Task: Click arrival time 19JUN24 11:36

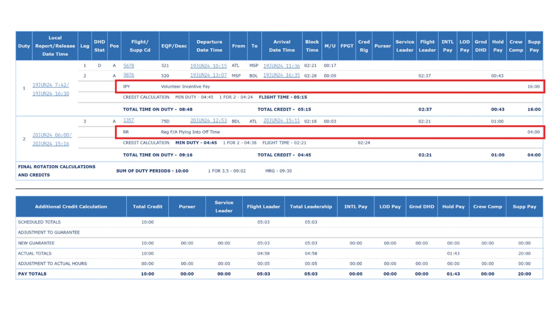Action: click(x=281, y=66)
